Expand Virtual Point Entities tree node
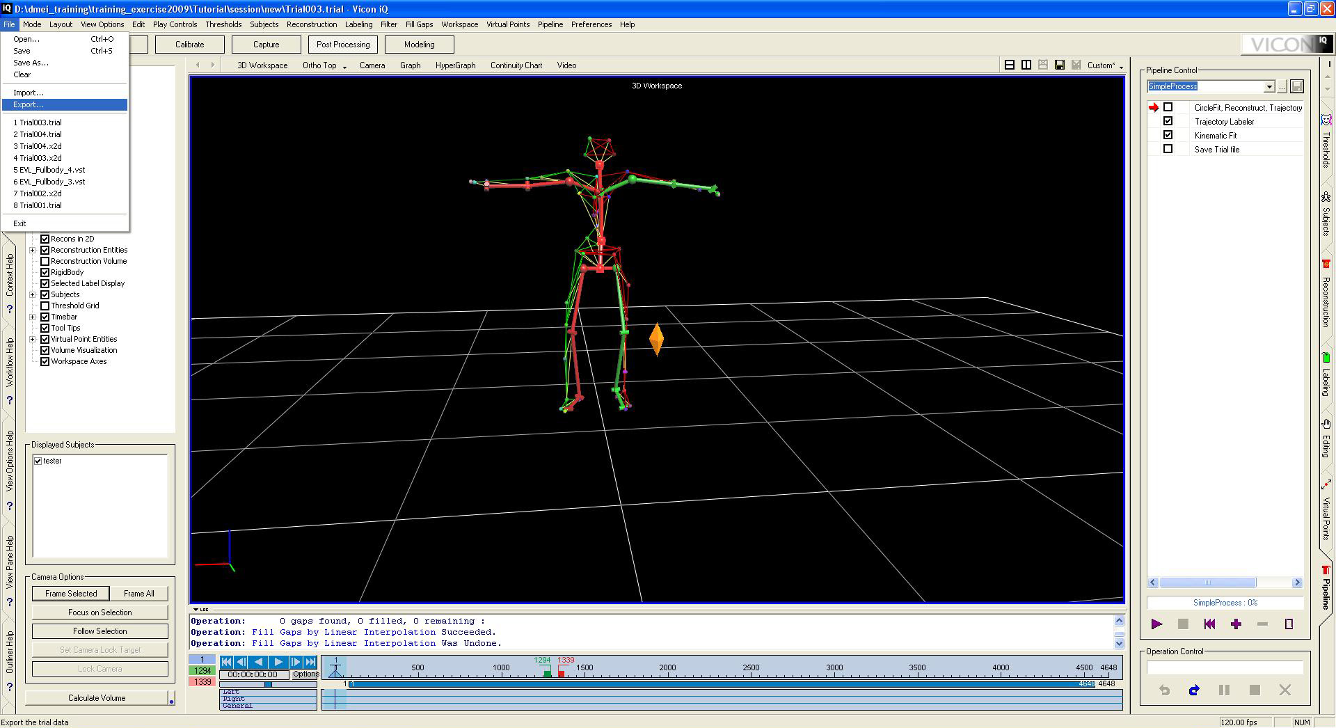Viewport: 1336px width, 728px height. (32, 339)
